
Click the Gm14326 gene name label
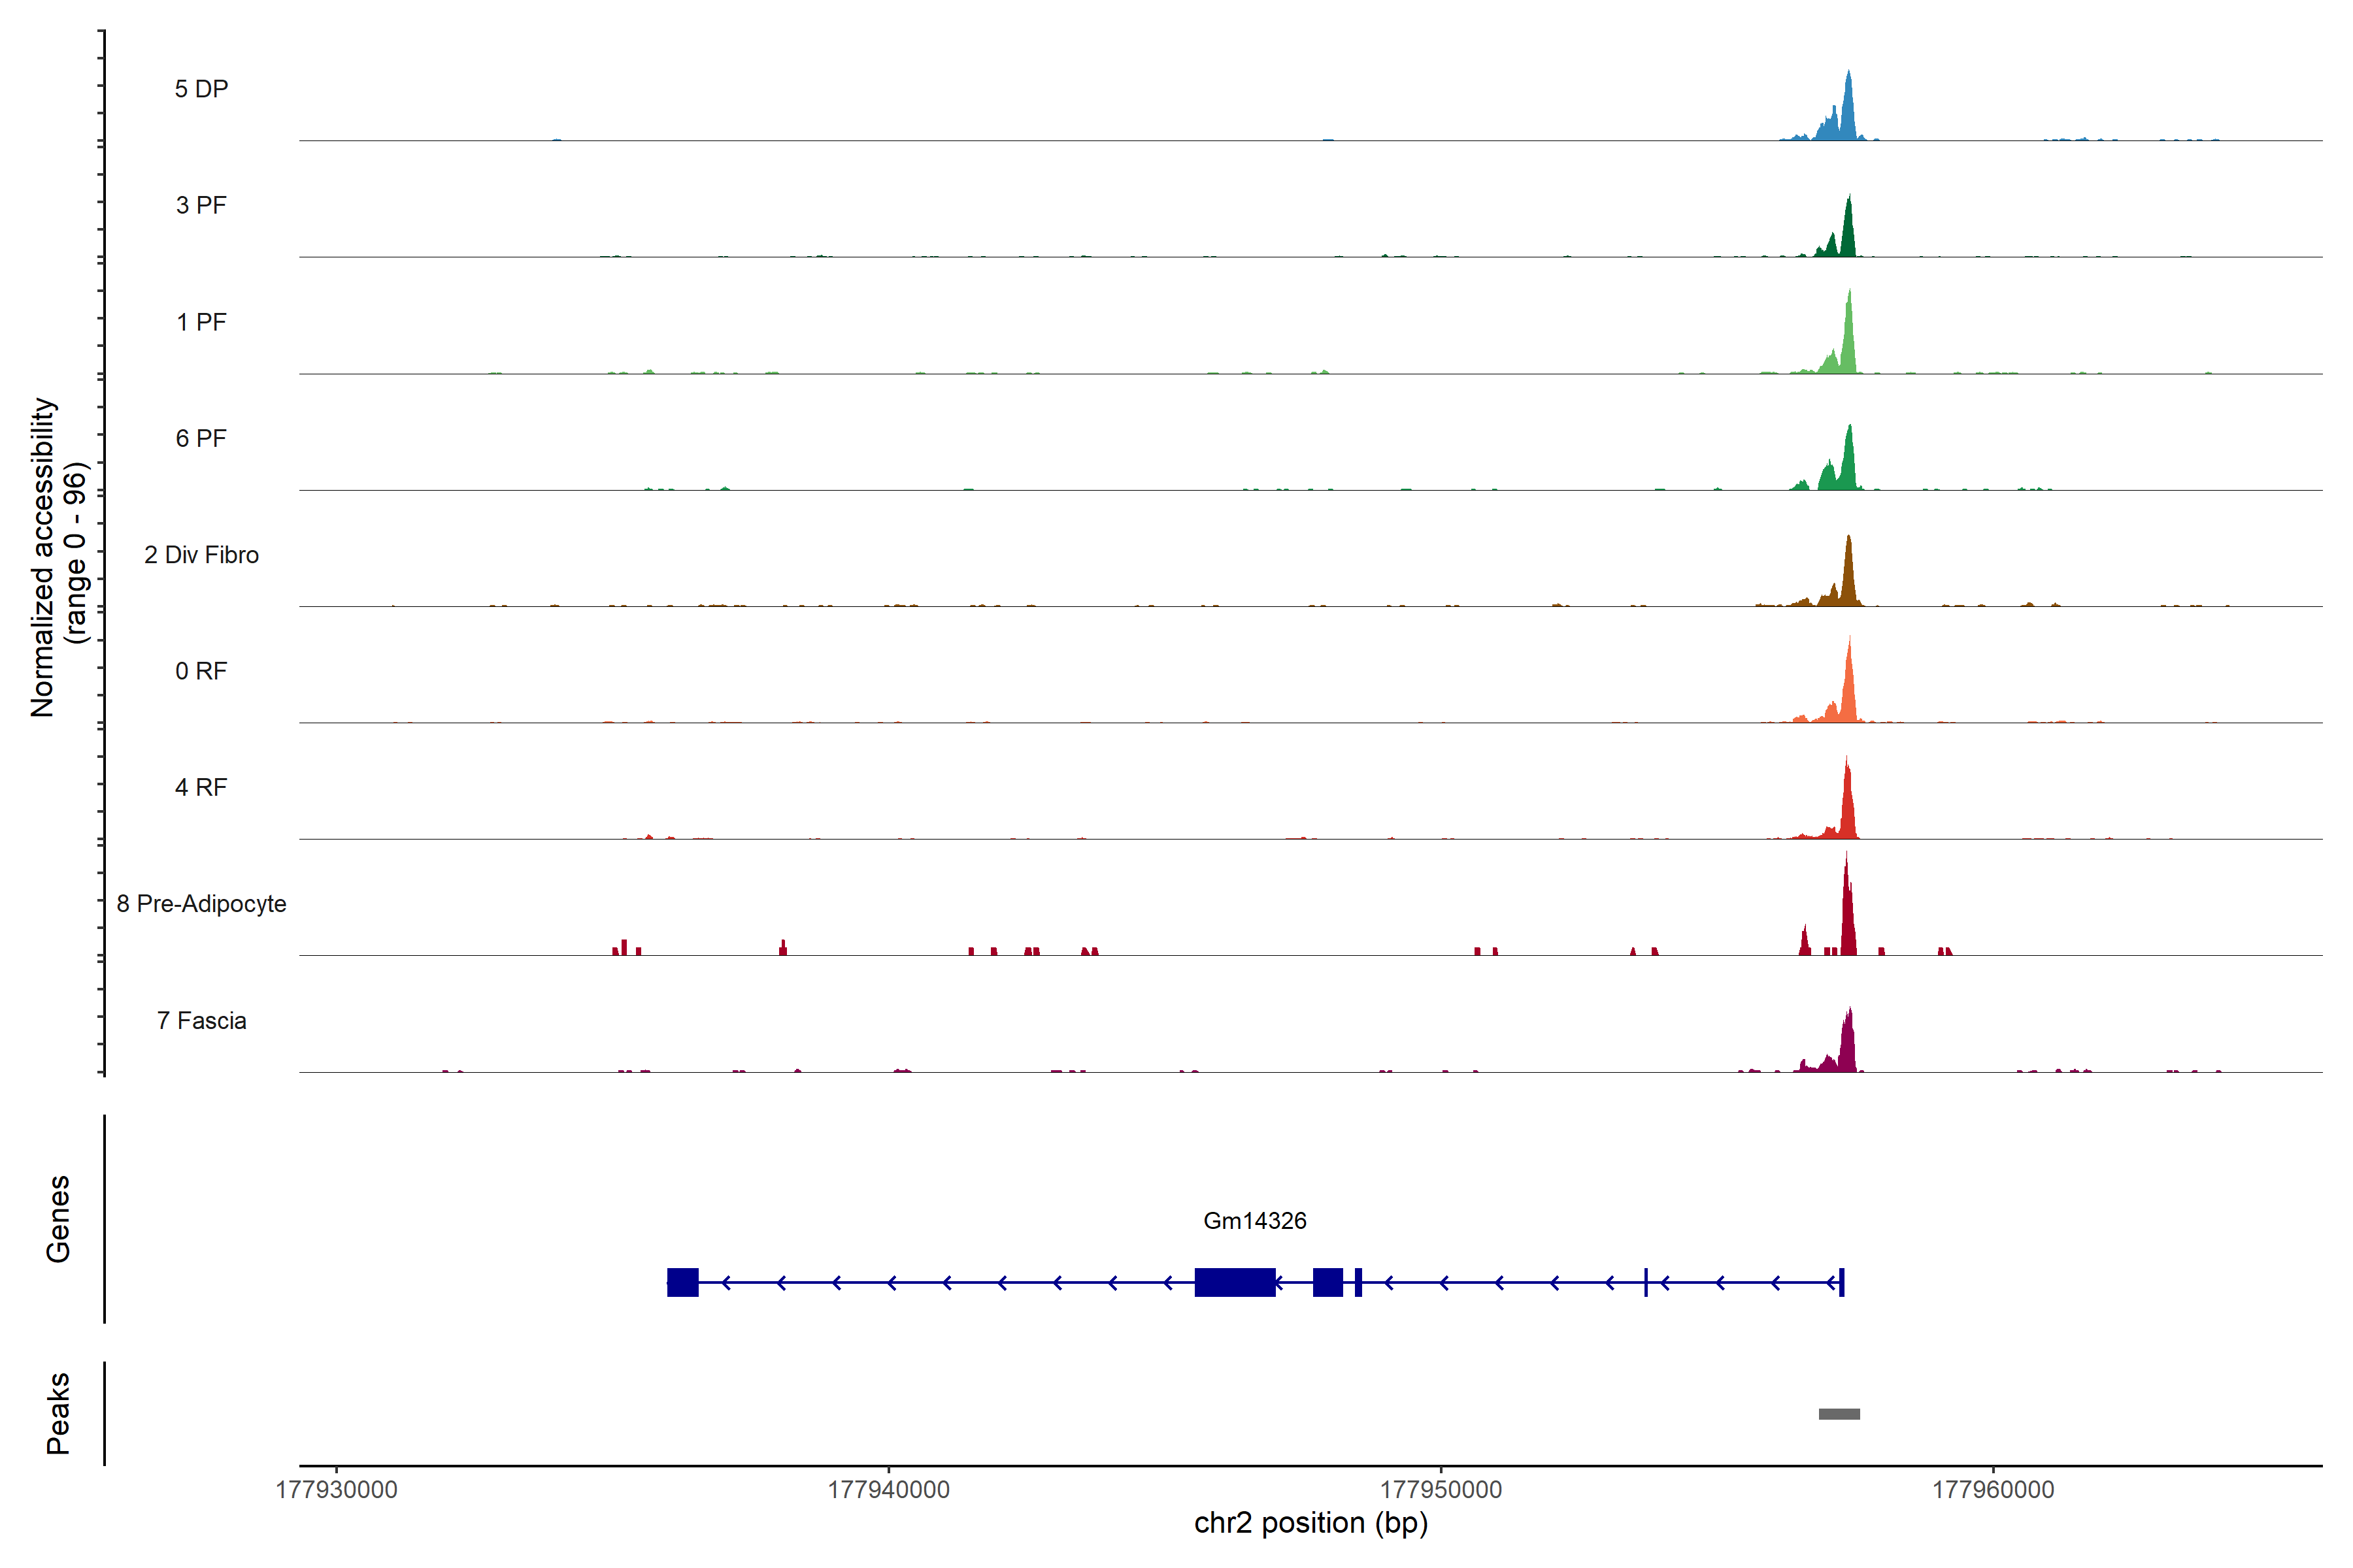point(1254,1220)
